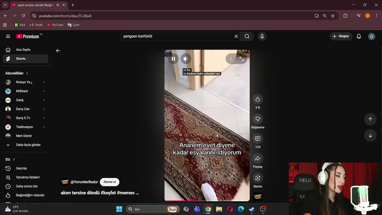
Task: Reload the page in Chrome
Action: click(x=23, y=16)
